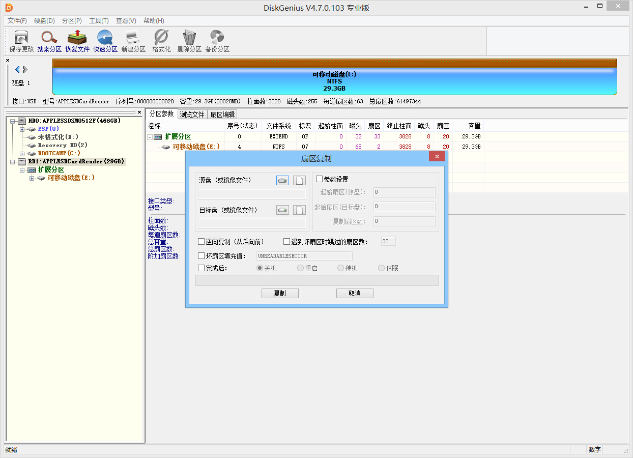
Task: Go to the next disk with the right arrow
Action: [x=25, y=69]
